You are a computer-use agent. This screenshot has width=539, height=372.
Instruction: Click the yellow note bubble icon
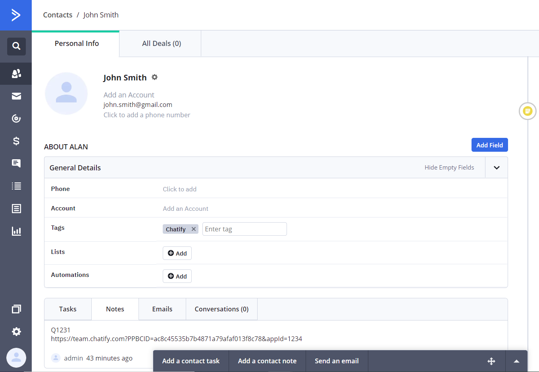pyautogui.click(x=527, y=111)
